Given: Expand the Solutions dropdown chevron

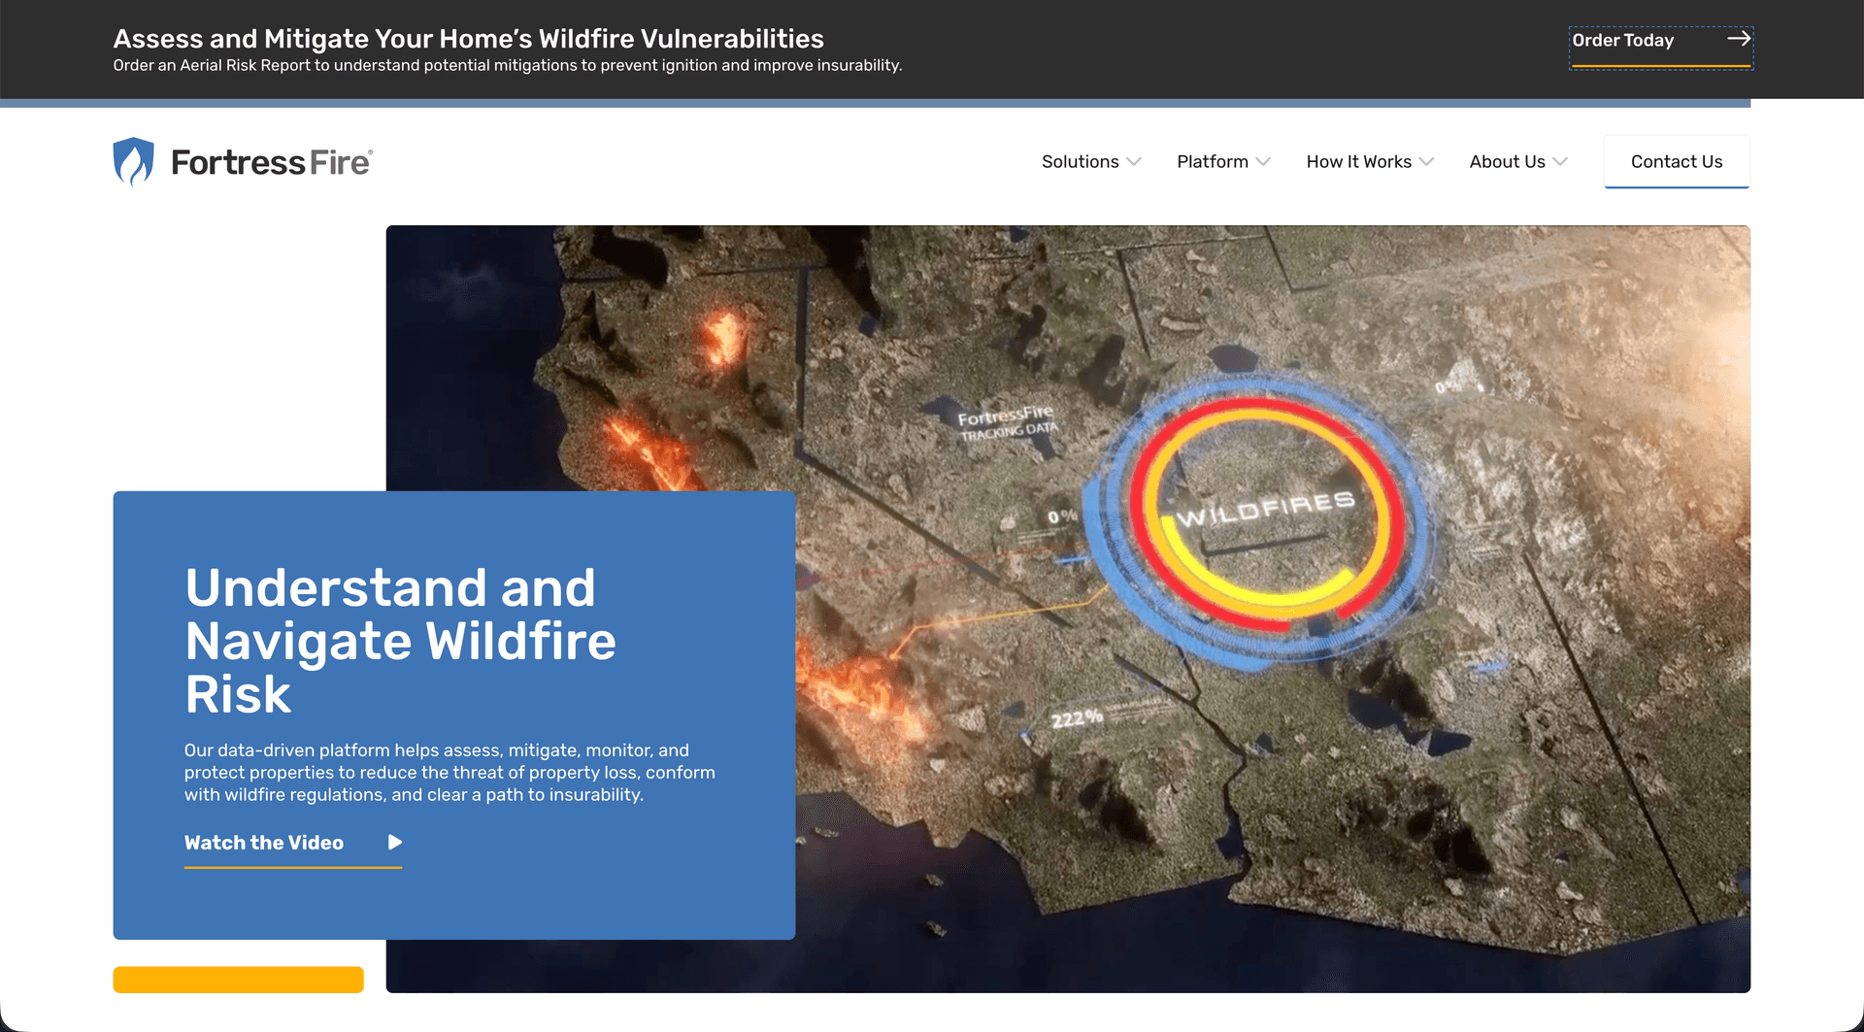Looking at the screenshot, I should tap(1136, 162).
